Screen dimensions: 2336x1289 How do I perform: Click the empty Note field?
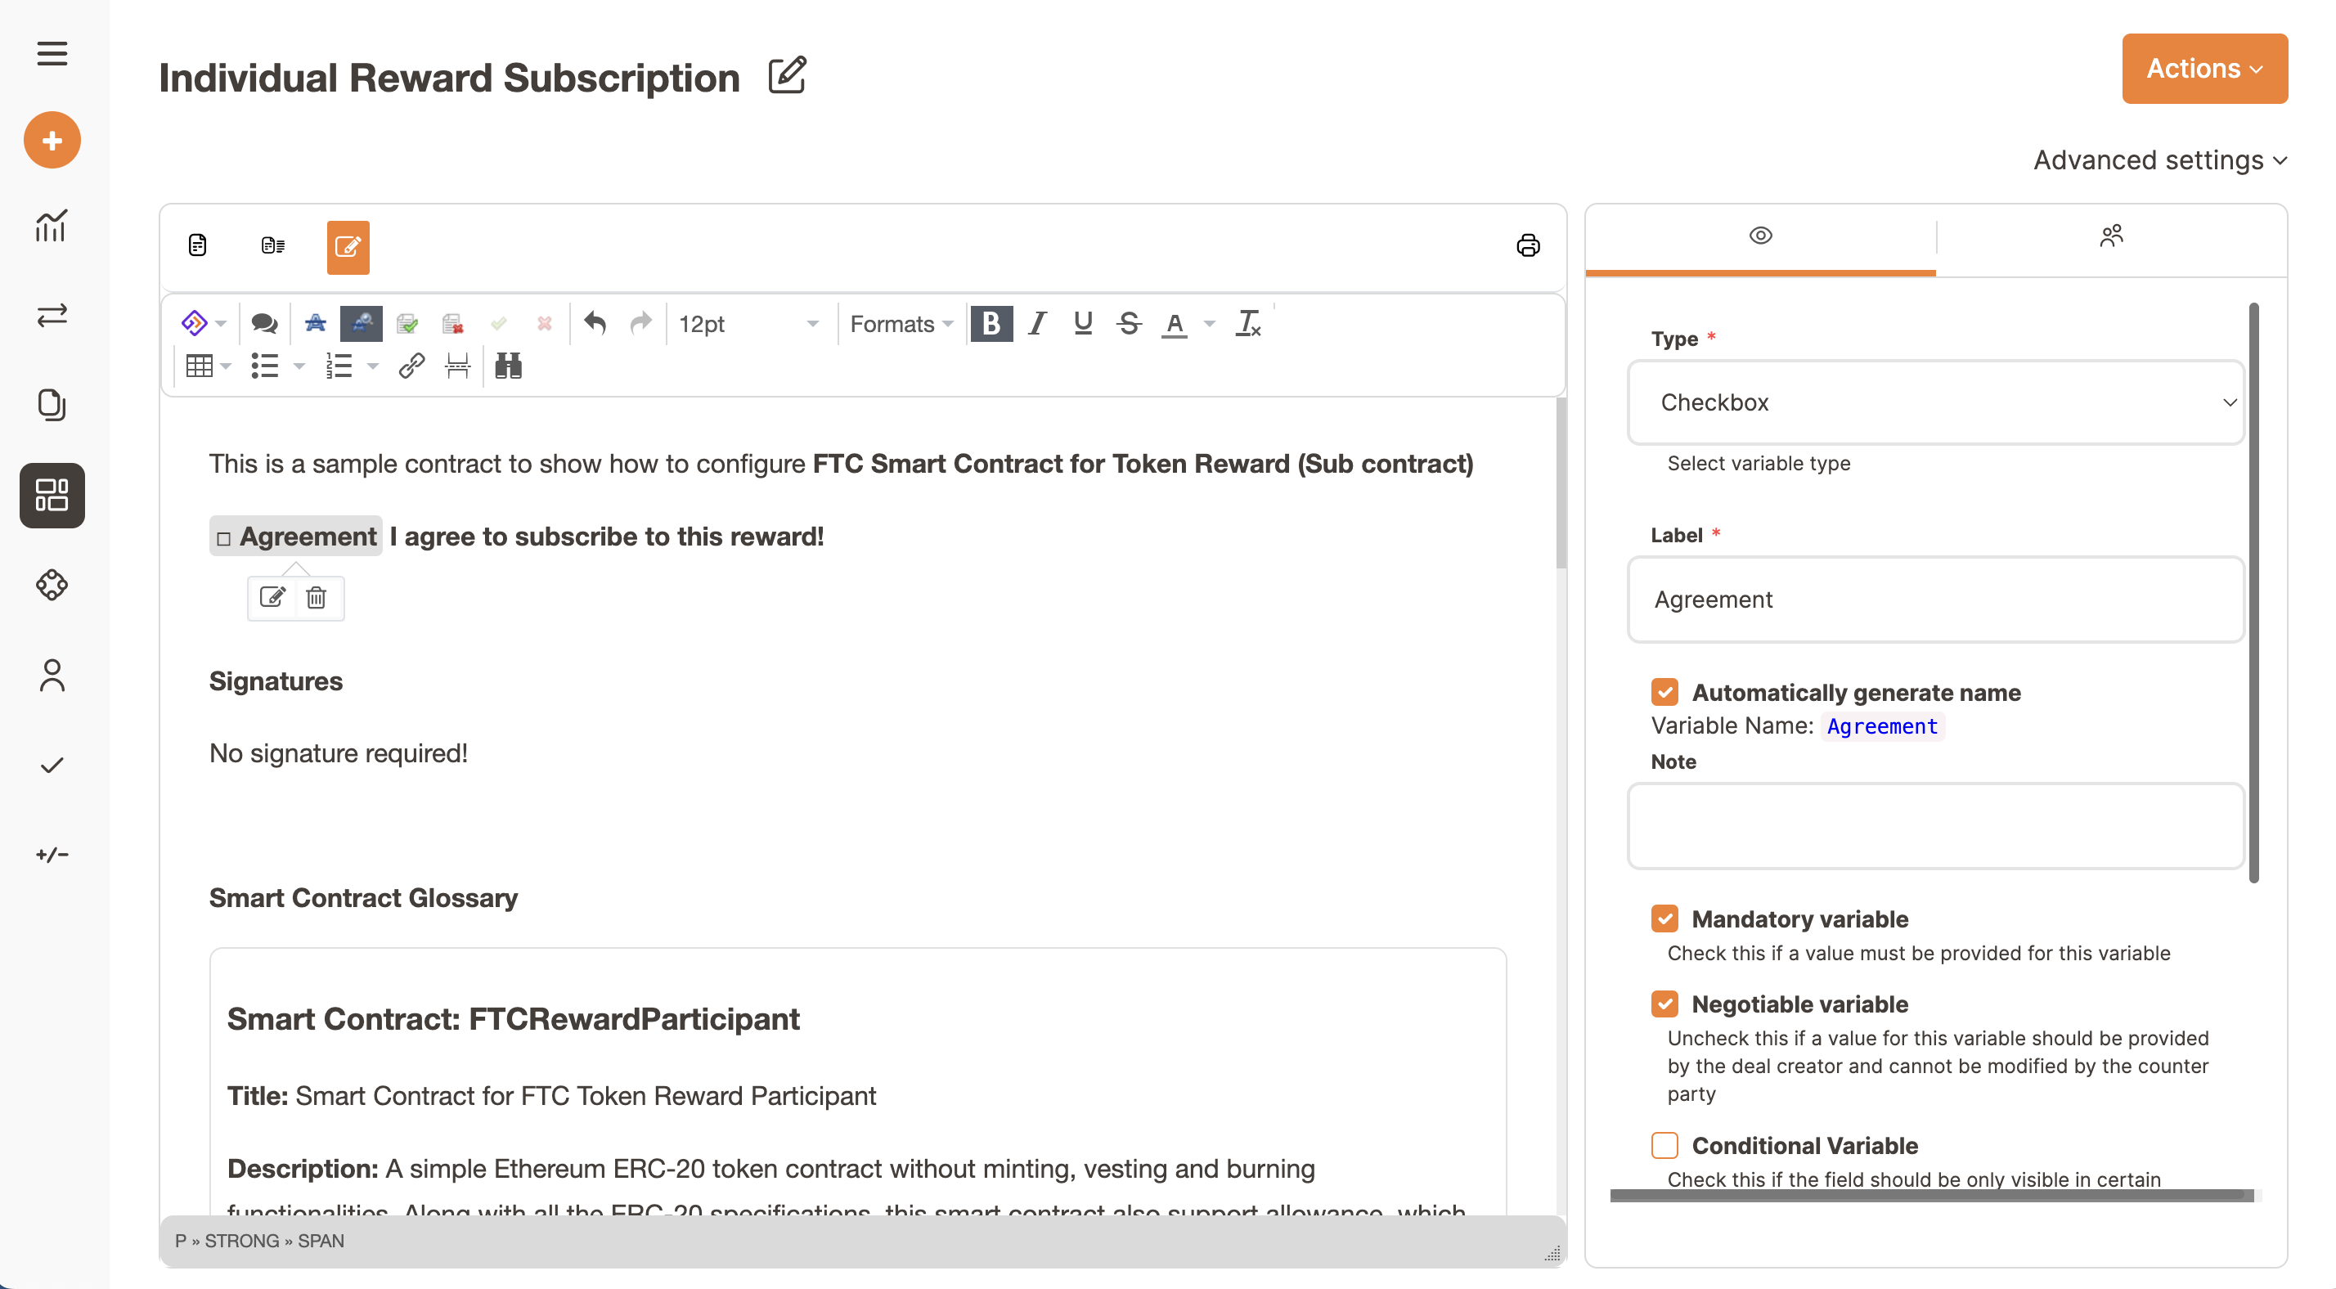click(1936, 825)
